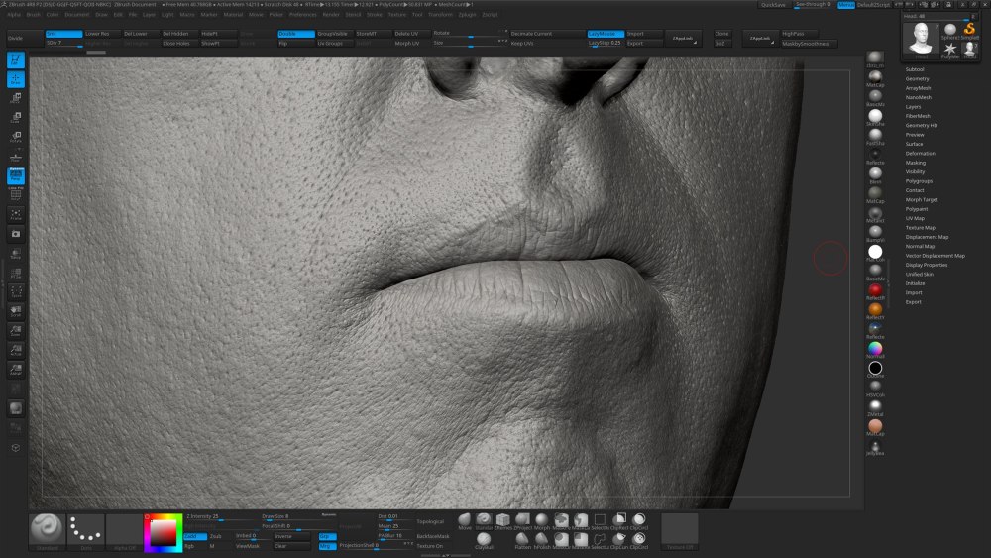Select the PolyMesh3D star tool icon
The image size is (991, 558).
click(950, 51)
